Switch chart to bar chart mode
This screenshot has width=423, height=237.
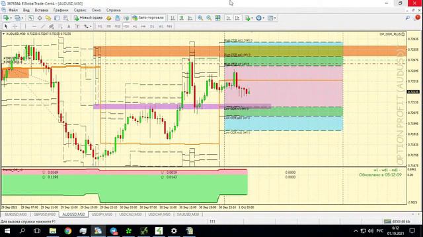(173, 18)
